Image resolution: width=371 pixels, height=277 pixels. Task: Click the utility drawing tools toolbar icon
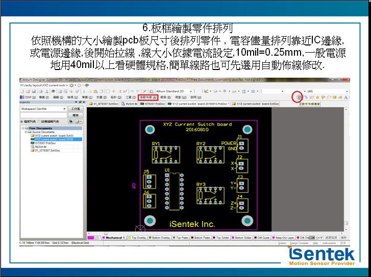click(x=206, y=91)
